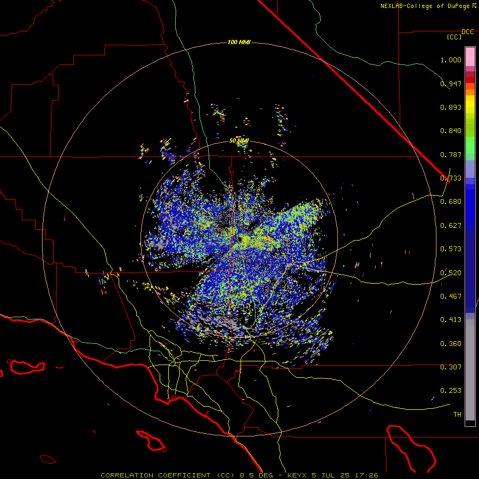This screenshot has width=479, height=479.
Task: Click the 0.947 scale value
Action: coord(451,84)
